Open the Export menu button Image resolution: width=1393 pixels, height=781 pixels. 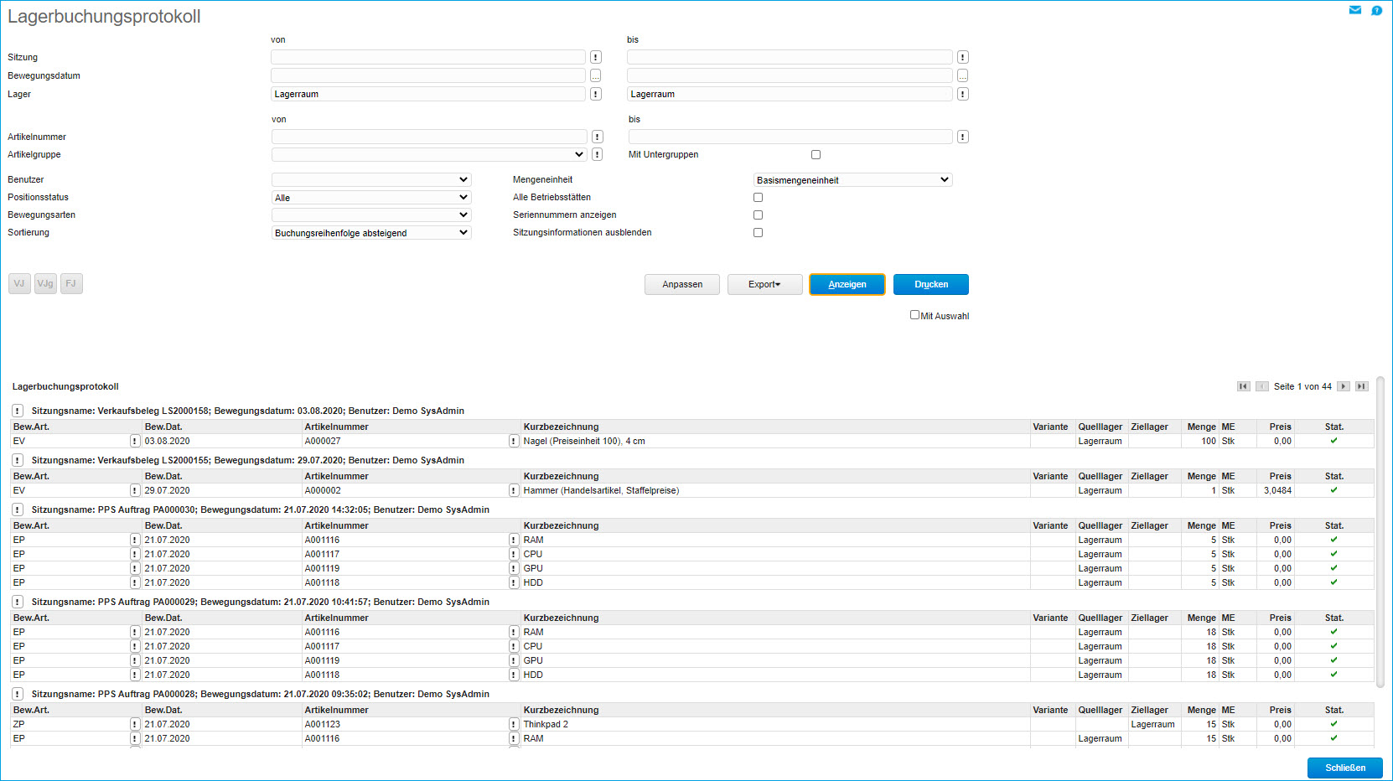coord(764,284)
